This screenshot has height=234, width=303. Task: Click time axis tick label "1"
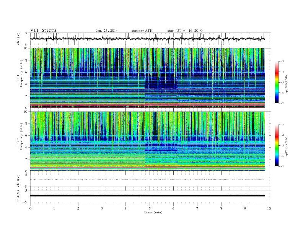point(54,208)
